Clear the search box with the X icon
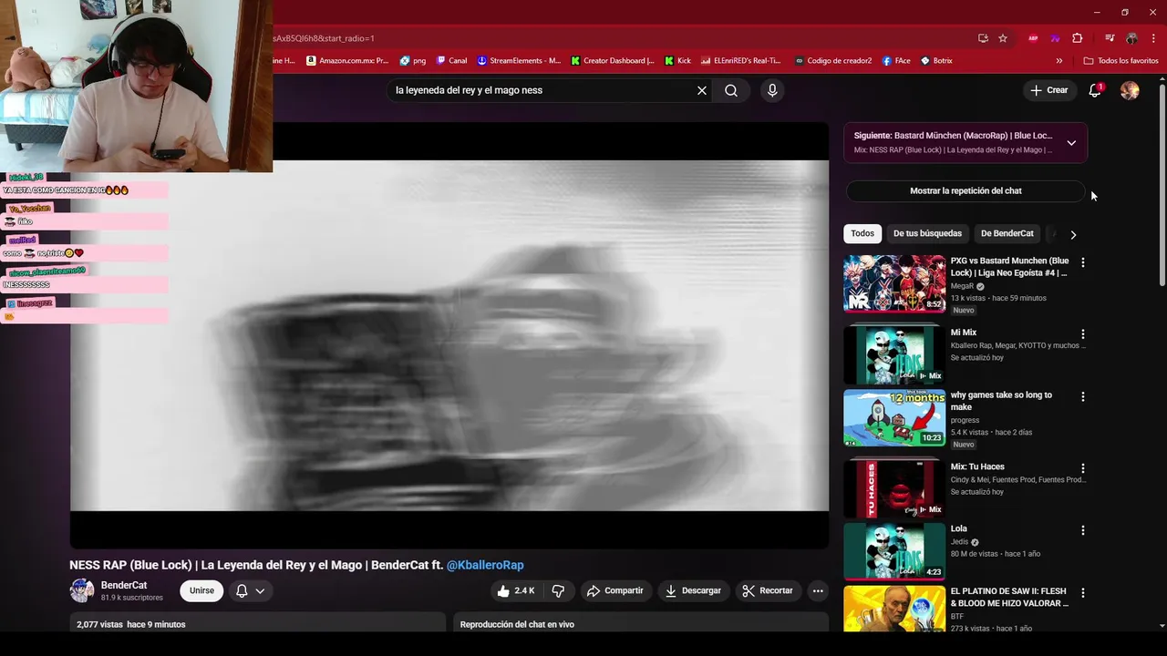The height and width of the screenshot is (656, 1167). point(702,90)
